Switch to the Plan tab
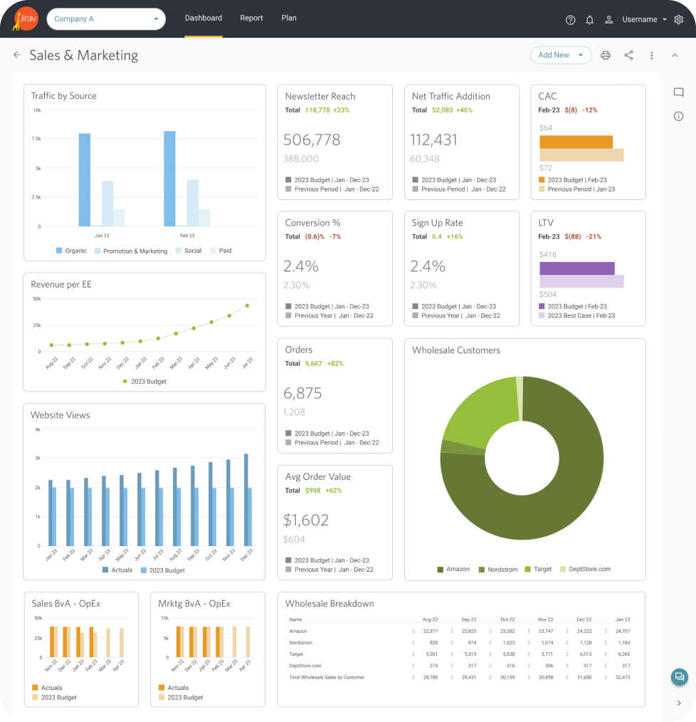 [289, 19]
